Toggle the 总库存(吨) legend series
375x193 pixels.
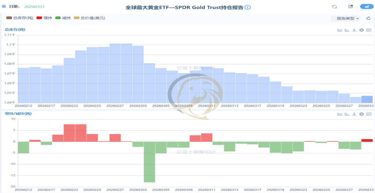20,18
